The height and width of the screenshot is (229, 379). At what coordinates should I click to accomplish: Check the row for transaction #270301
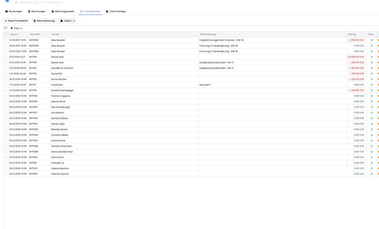(x=5, y=40)
